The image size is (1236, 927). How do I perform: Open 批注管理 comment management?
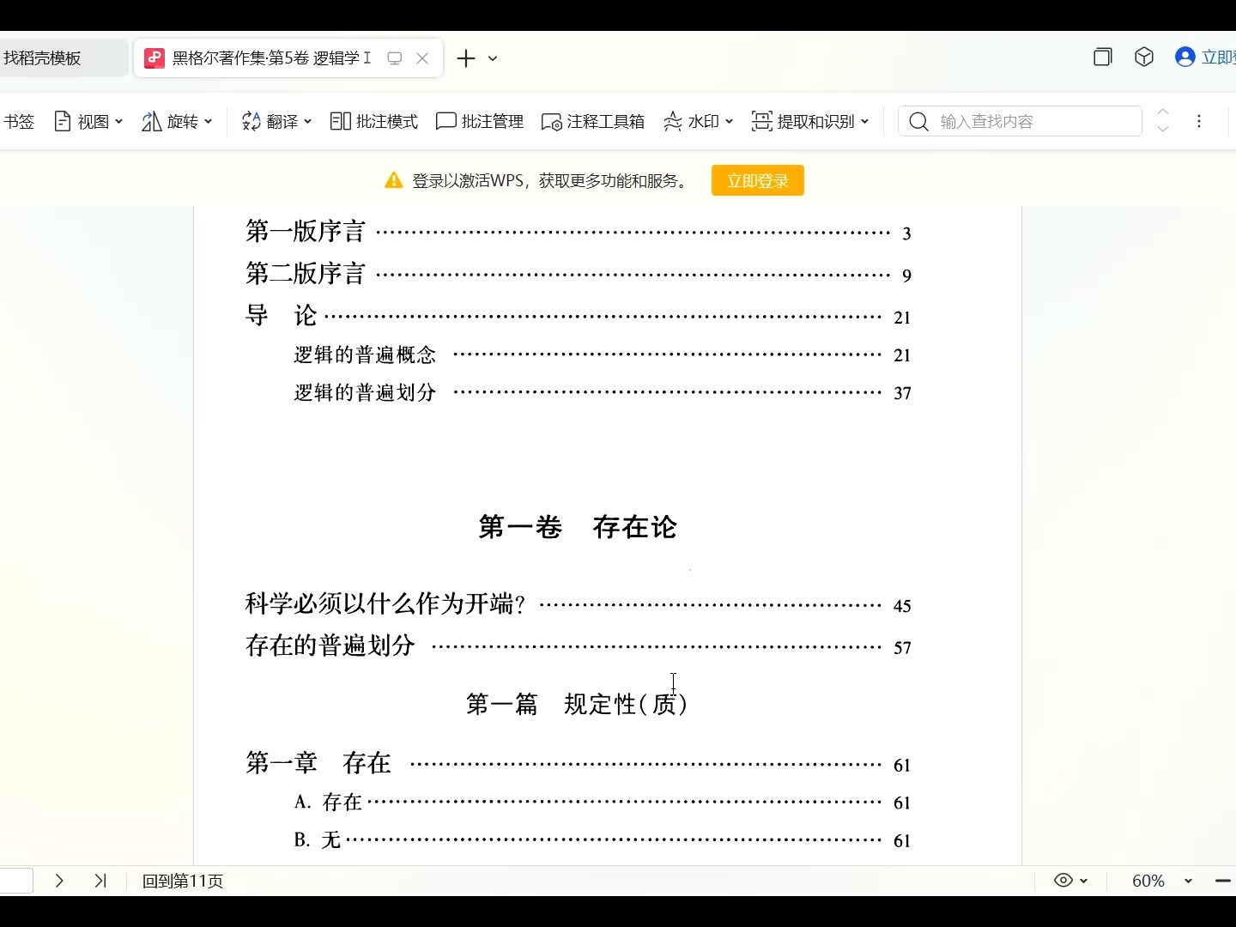click(480, 122)
